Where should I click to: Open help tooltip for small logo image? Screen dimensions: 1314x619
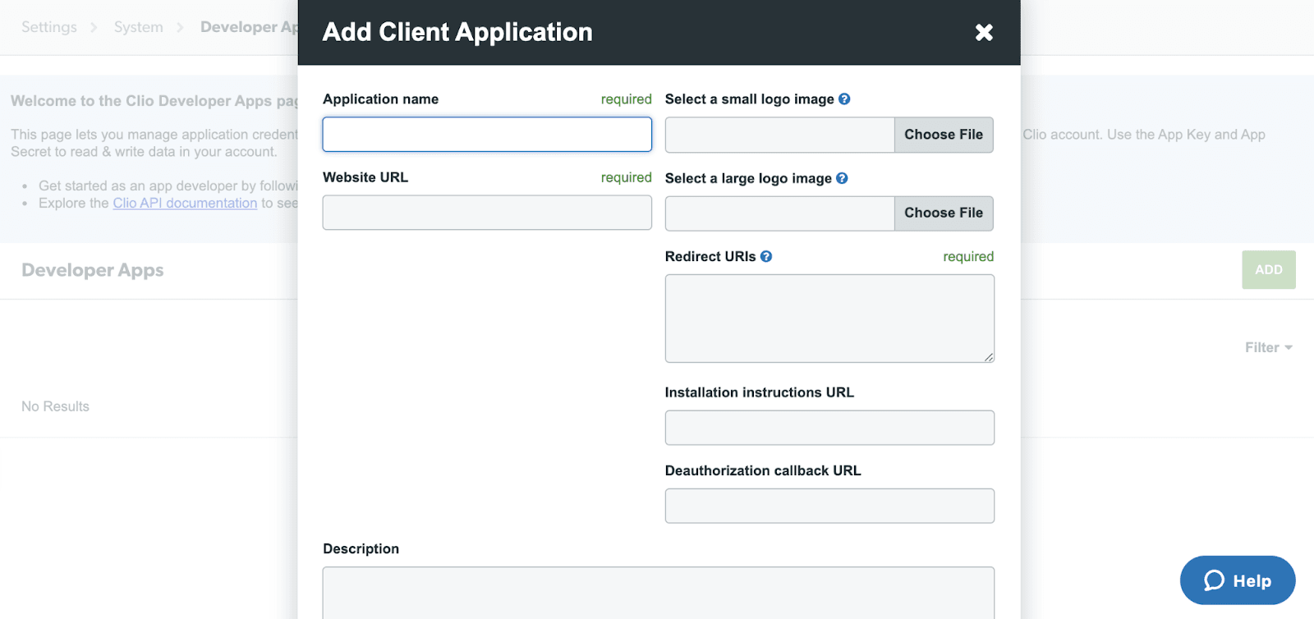point(844,99)
